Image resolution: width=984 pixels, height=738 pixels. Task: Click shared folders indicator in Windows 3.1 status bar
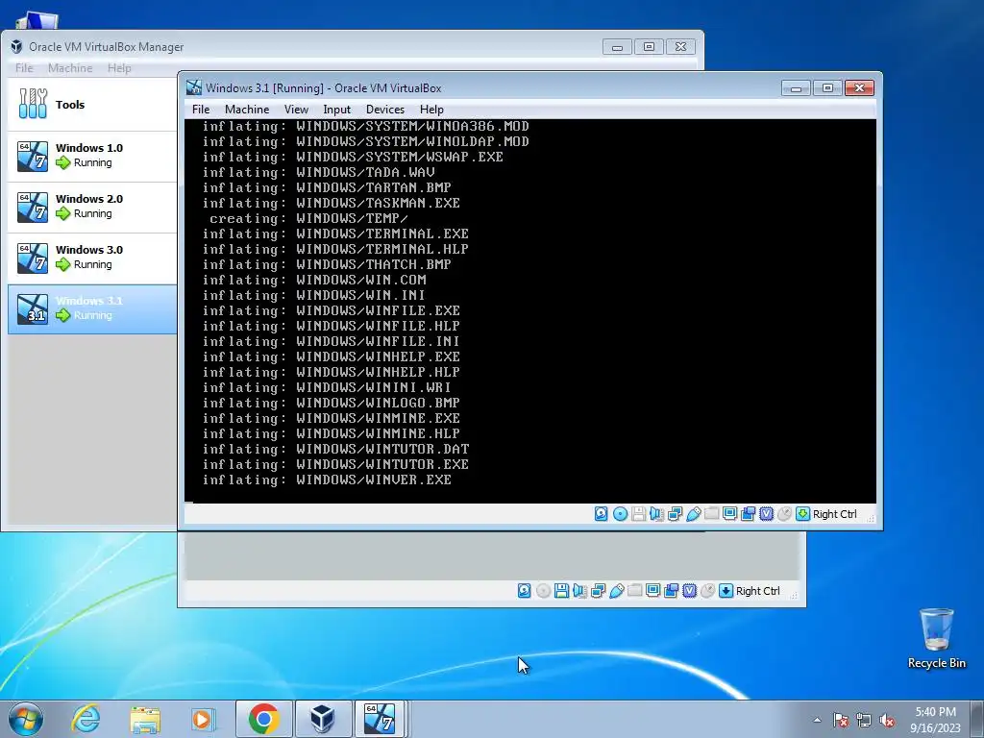pyautogui.click(x=712, y=514)
